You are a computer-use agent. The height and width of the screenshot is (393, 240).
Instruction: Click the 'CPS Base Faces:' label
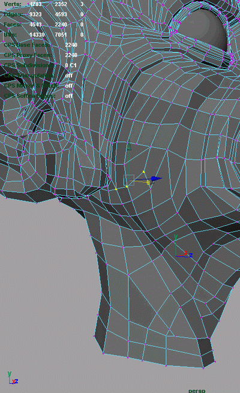(27, 45)
